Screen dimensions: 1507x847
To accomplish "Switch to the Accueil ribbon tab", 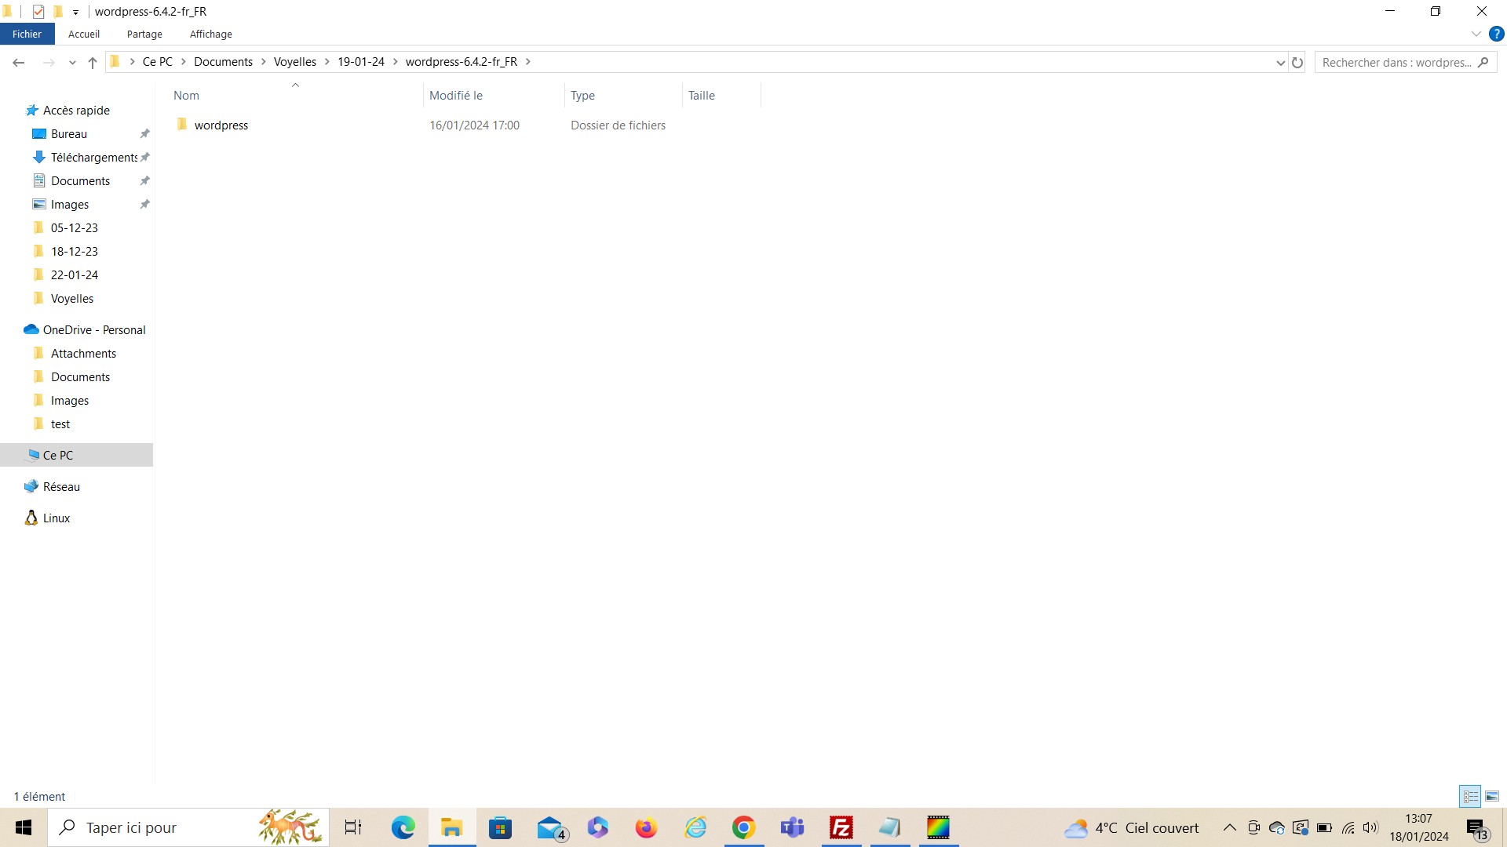I will [84, 35].
